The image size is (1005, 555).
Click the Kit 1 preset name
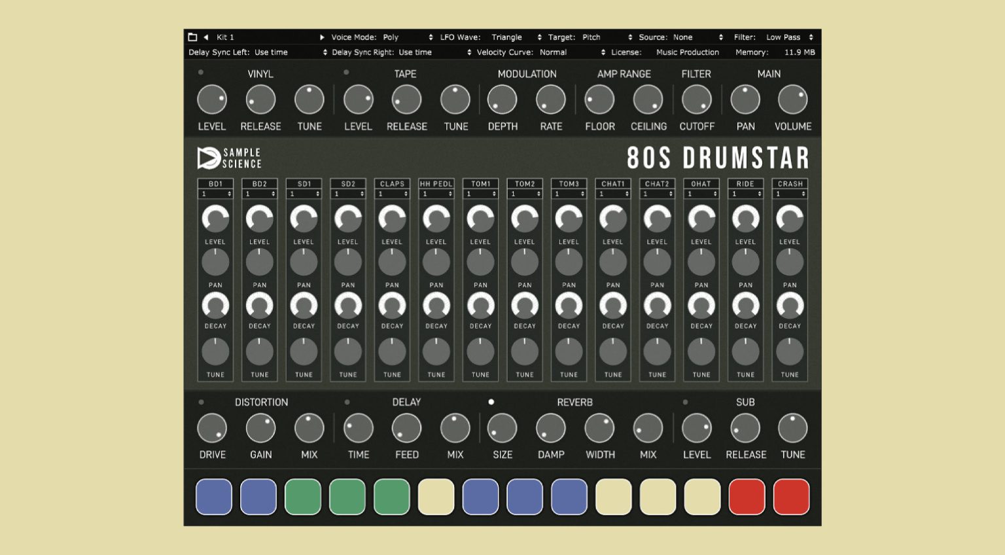click(x=227, y=37)
